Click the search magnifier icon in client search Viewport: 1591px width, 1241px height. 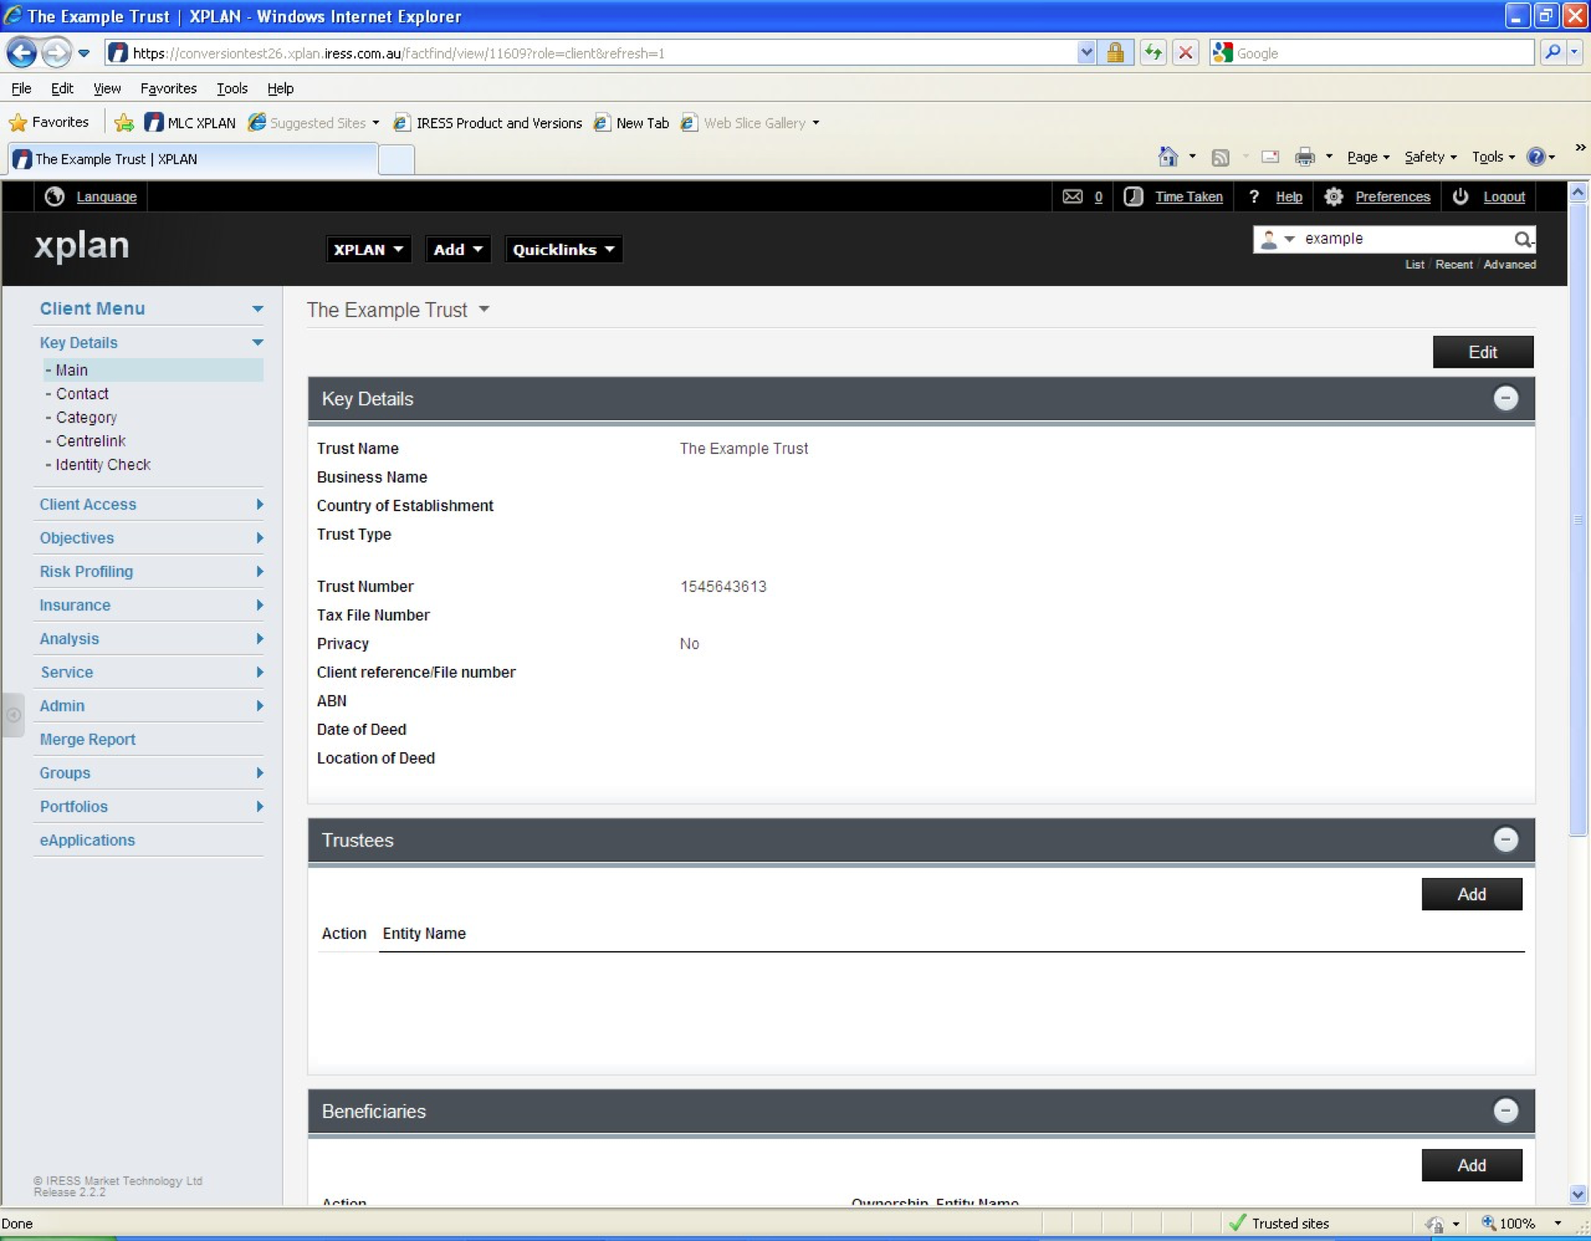[x=1521, y=239]
